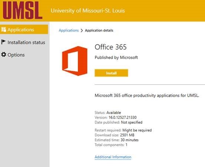
Task: Click the Microsoft 365 description sentence
Action: pos(147,96)
